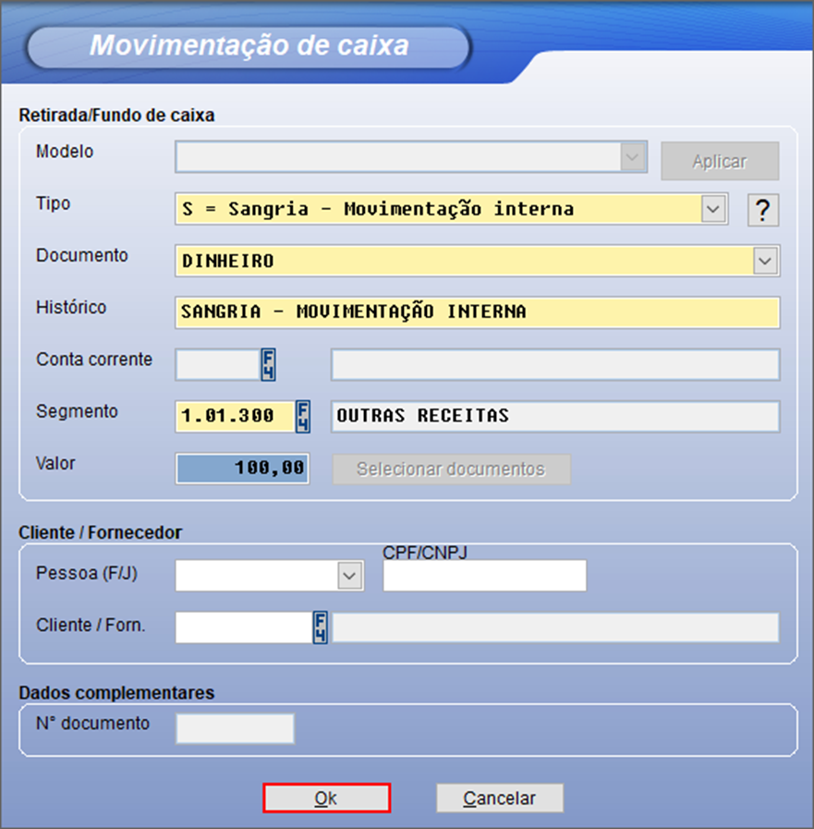Viewport: 814px width, 829px height.
Task: Click the F4 lookup icon beside Conta corrente
Action: [268, 365]
